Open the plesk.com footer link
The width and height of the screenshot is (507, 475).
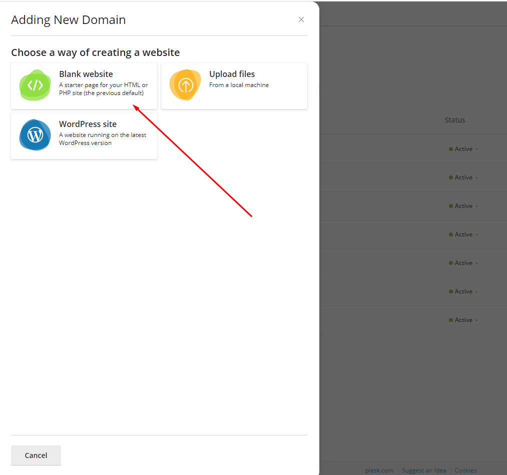(379, 470)
